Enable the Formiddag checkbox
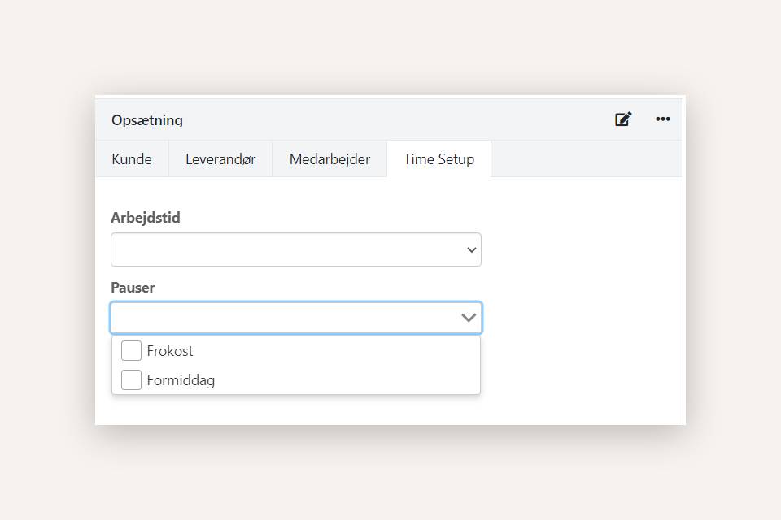Screen dimensions: 781x520 pos(131,379)
